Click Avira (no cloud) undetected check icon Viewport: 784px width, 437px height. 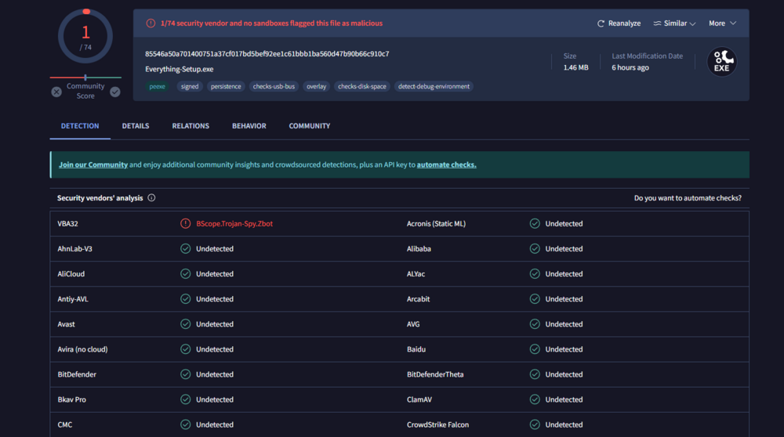point(186,349)
